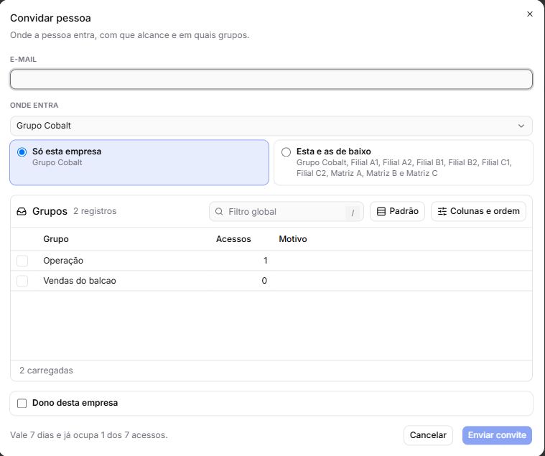Focus the Filtro global search field
The height and width of the screenshot is (456, 545).
tap(286, 212)
